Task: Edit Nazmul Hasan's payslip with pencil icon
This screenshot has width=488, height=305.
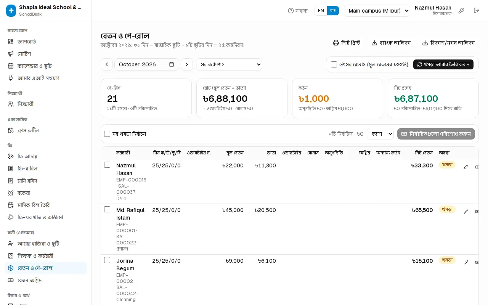Action: click(466, 167)
